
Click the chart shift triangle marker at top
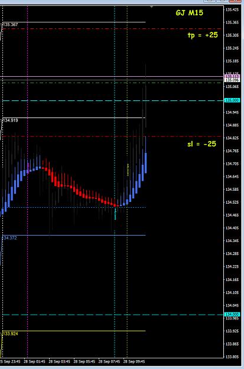tap(152, 7)
